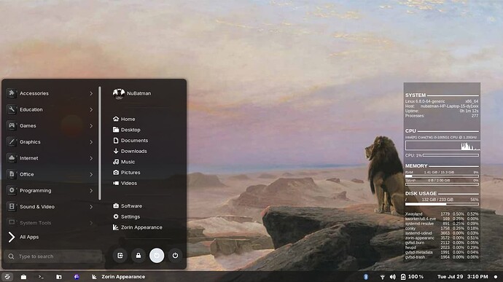Click the Xwayland process row

[x=442, y=214]
